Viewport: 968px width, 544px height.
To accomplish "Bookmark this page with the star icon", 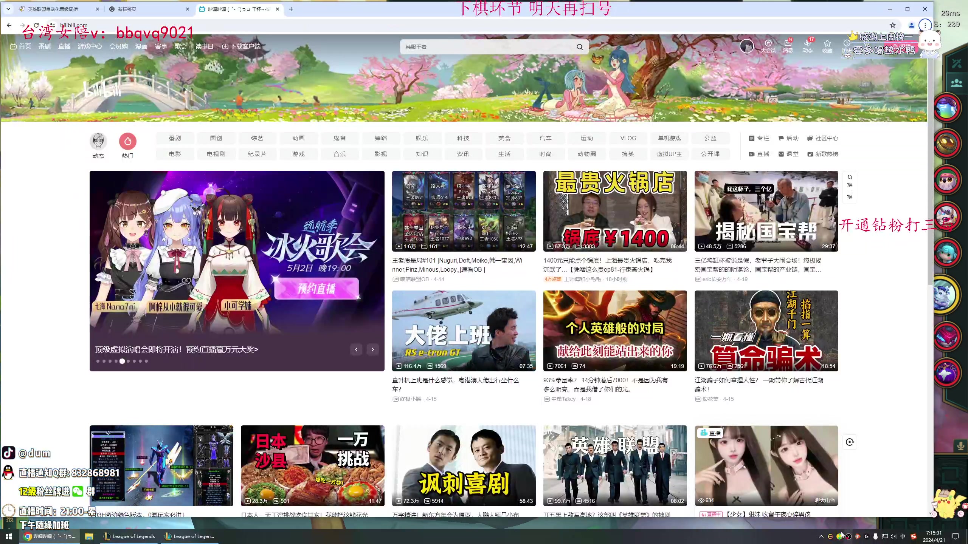I will click(893, 25).
